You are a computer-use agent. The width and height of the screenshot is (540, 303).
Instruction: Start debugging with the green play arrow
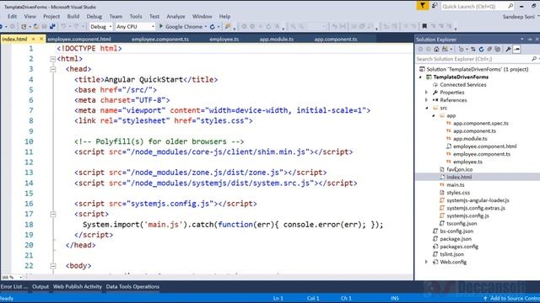[x=160, y=26]
